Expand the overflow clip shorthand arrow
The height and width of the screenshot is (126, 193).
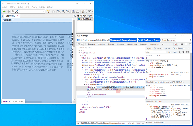[x=158, y=77]
